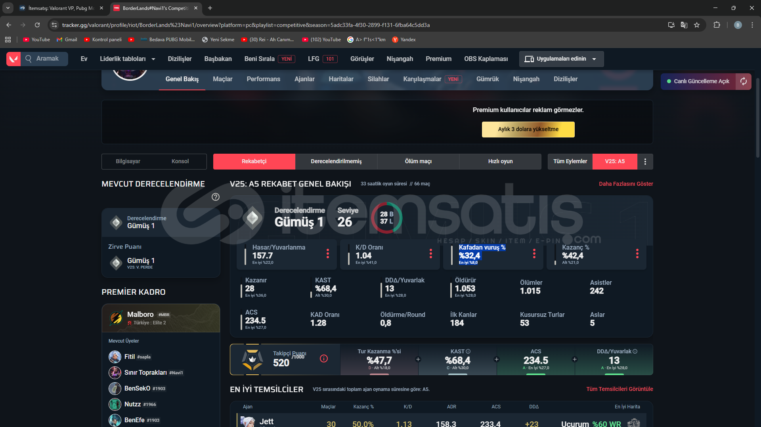The image size is (761, 427).
Task: Select the Ölüm maçı playlist
Action: pyautogui.click(x=418, y=162)
